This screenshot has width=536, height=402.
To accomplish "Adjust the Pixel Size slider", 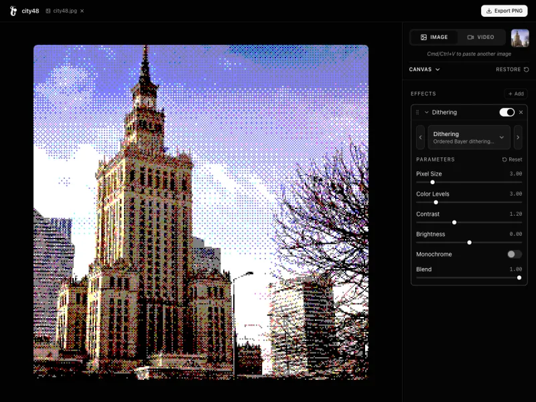I will pos(469,182).
